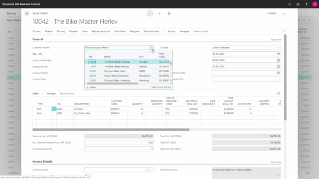The image size is (319, 179).
Task: Click the NAME column header in the lookup
Action: coord(107,57)
